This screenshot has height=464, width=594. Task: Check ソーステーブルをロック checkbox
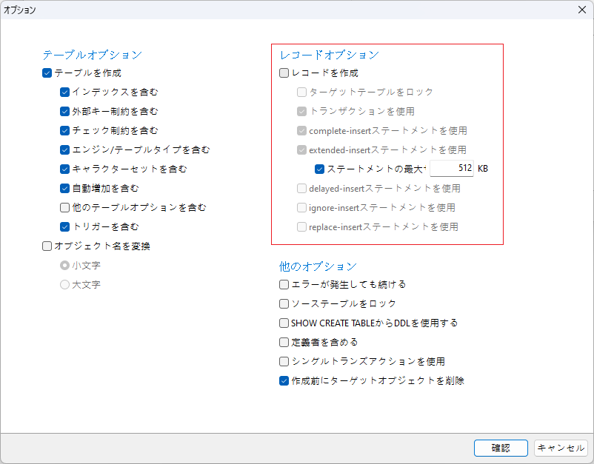(284, 304)
